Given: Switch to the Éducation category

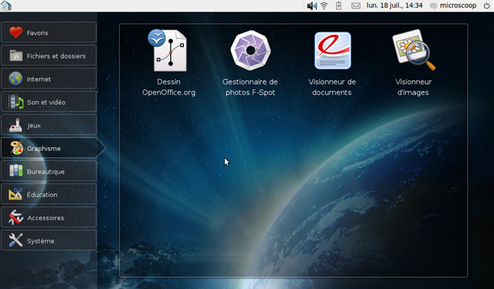Looking at the screenshot, I should click(49, 194).
